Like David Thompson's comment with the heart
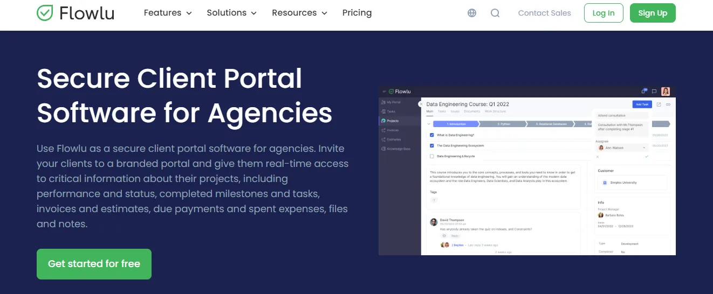 tap(444, 236)
